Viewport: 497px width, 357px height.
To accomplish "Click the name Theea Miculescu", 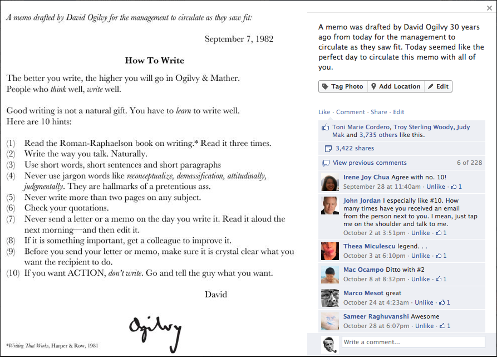I will (369, 246).
